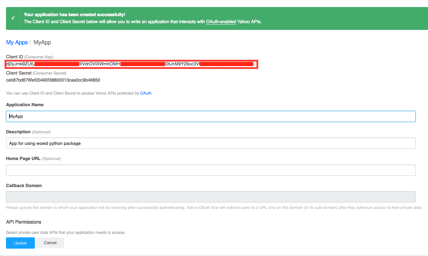The width and height of the screenshot is (428, 256).
Task: Click the Client Secret (Consumer Secret) label
Action: click(36, 73)
